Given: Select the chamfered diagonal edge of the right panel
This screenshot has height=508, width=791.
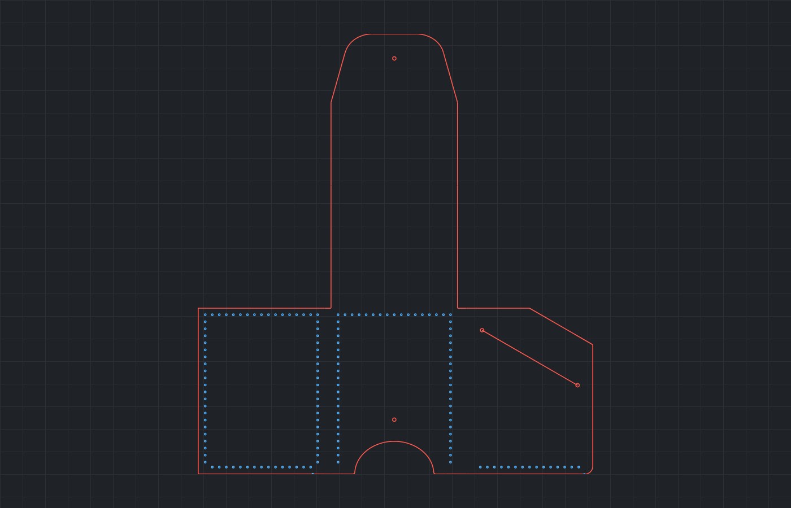Looking at the screenshot, I should (561, 326).
